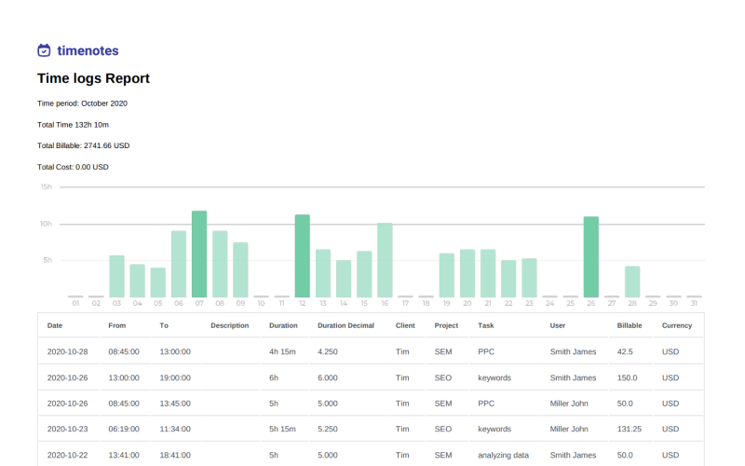Click the chart bar for day 20

467,273
